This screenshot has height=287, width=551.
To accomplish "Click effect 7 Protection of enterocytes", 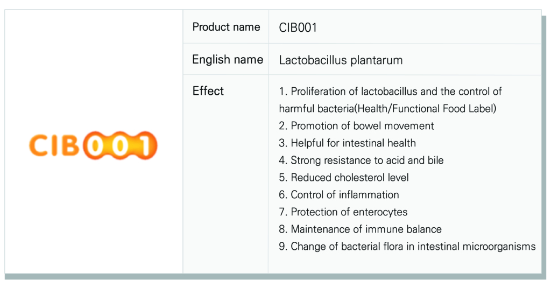I will 343,212.
